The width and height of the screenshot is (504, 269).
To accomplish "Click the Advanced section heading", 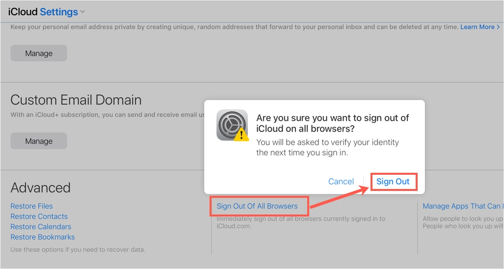I will (x=41, y=188).
